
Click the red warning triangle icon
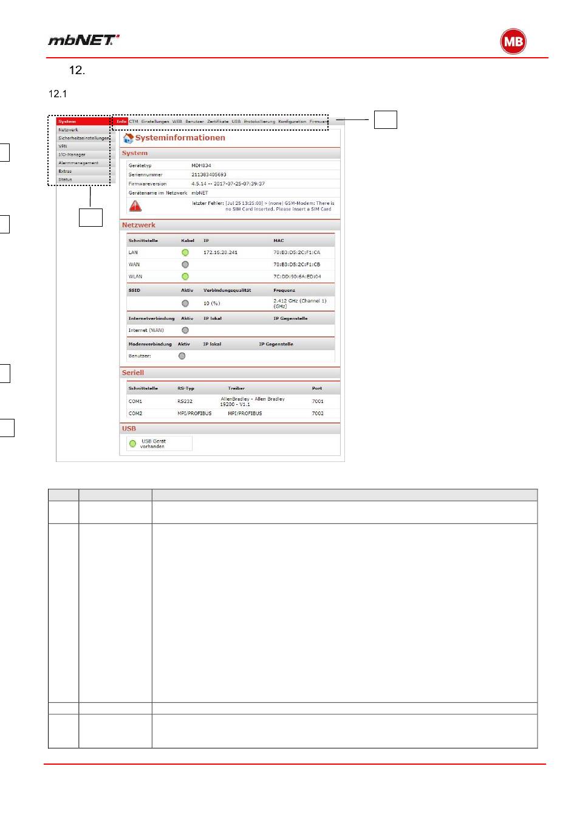click(x=135, y=206)
